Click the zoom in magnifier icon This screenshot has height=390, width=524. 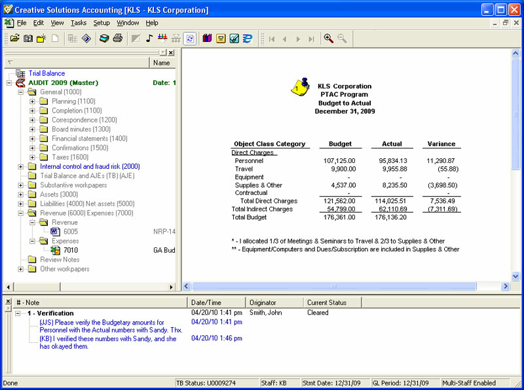(x=328, y=39)
